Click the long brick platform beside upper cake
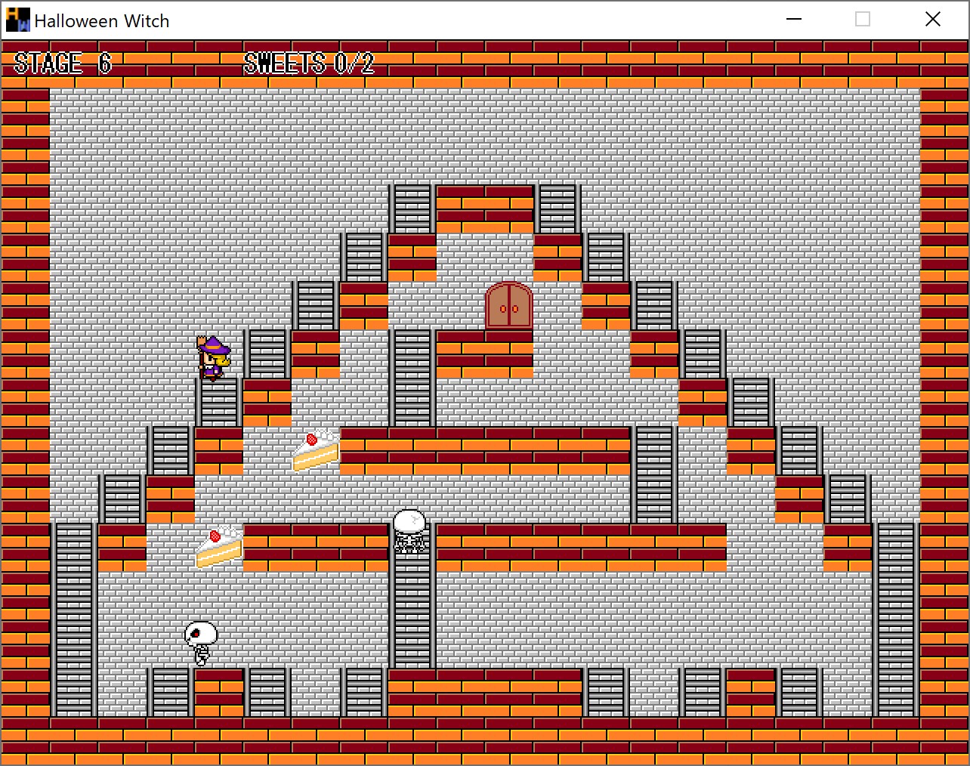970x766 pixels. 485,450
